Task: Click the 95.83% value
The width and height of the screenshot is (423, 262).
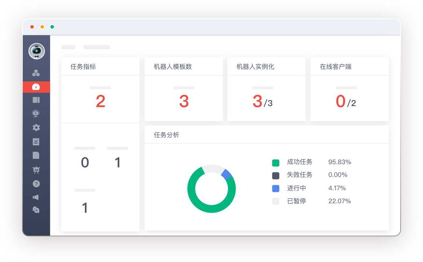Action: coord(340,162)
